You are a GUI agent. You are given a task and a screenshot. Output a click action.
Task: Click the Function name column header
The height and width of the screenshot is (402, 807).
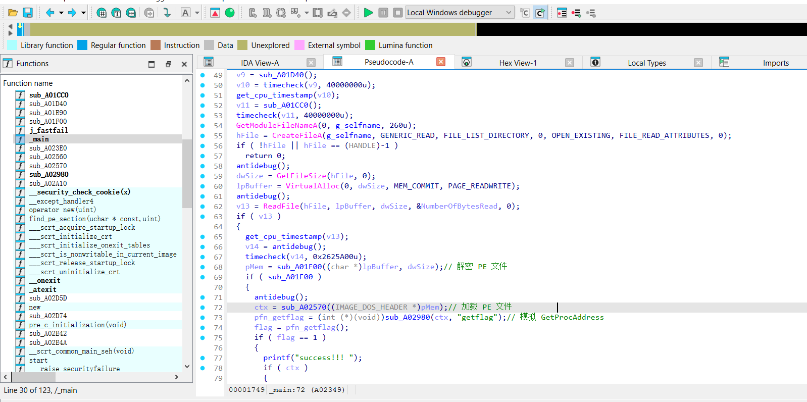pos(91,83)
